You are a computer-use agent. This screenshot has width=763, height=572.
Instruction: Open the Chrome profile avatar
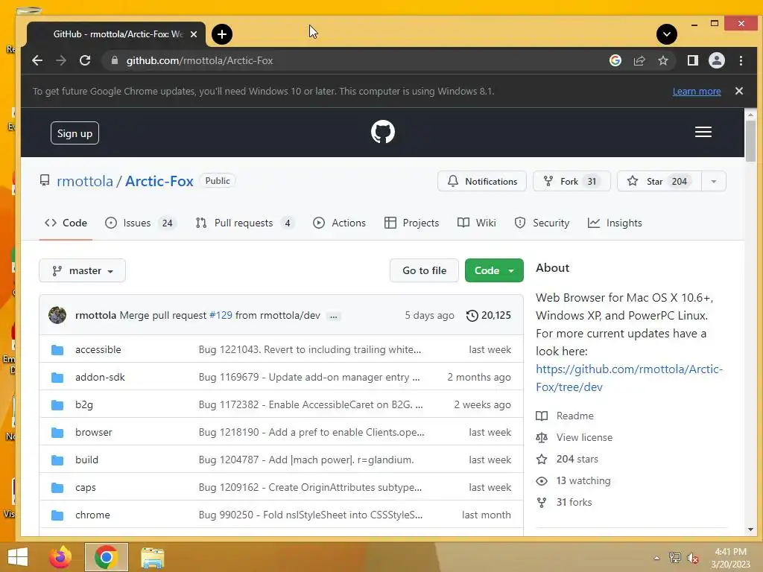(716, 60)
